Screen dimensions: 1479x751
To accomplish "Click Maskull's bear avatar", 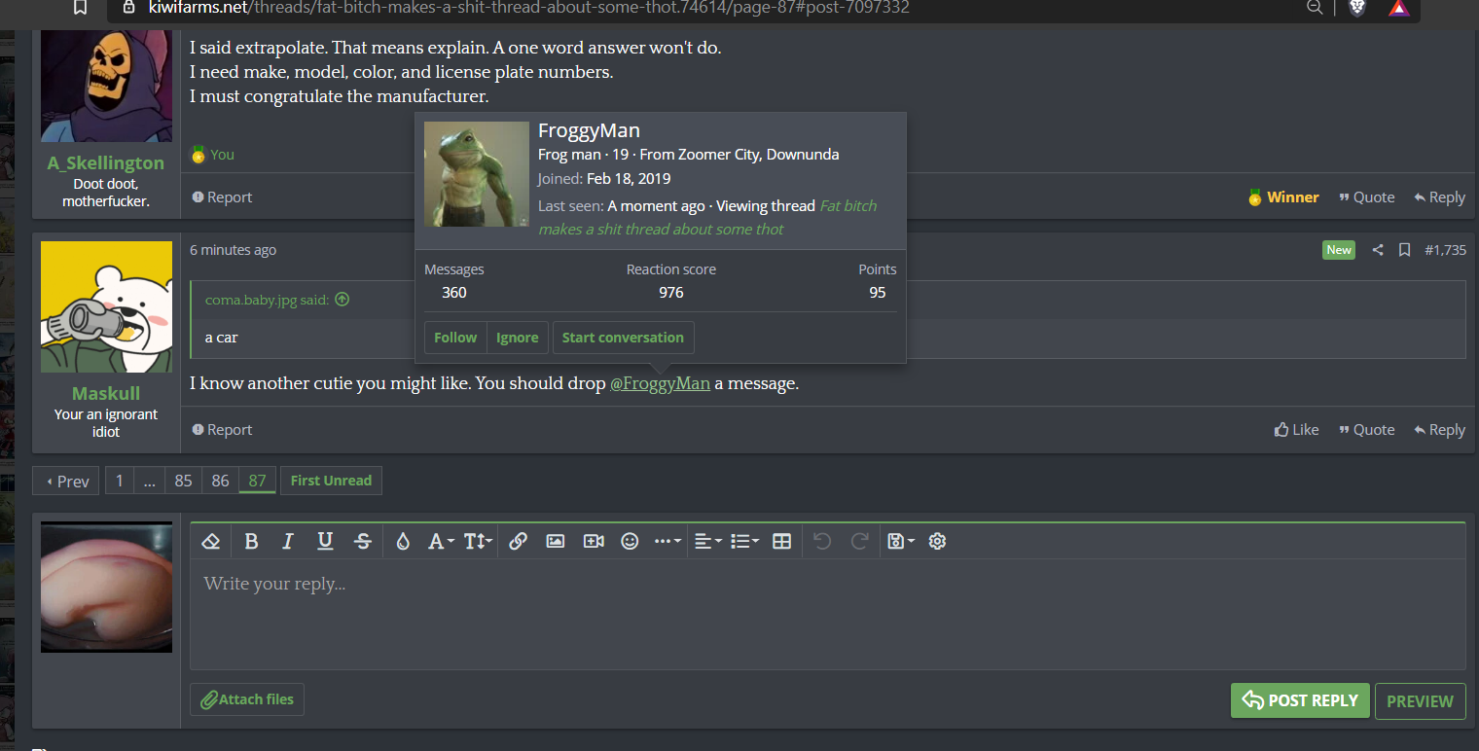I will [x=106, y=307].
